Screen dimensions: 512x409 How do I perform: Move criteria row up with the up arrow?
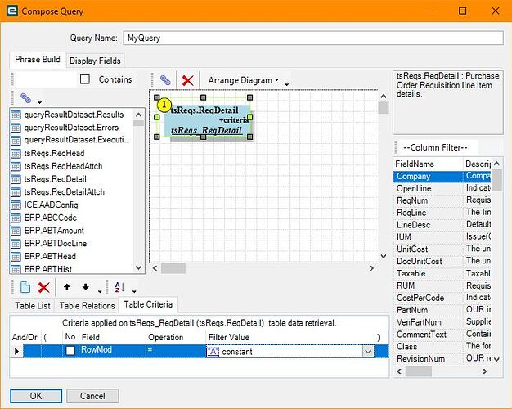67,287
